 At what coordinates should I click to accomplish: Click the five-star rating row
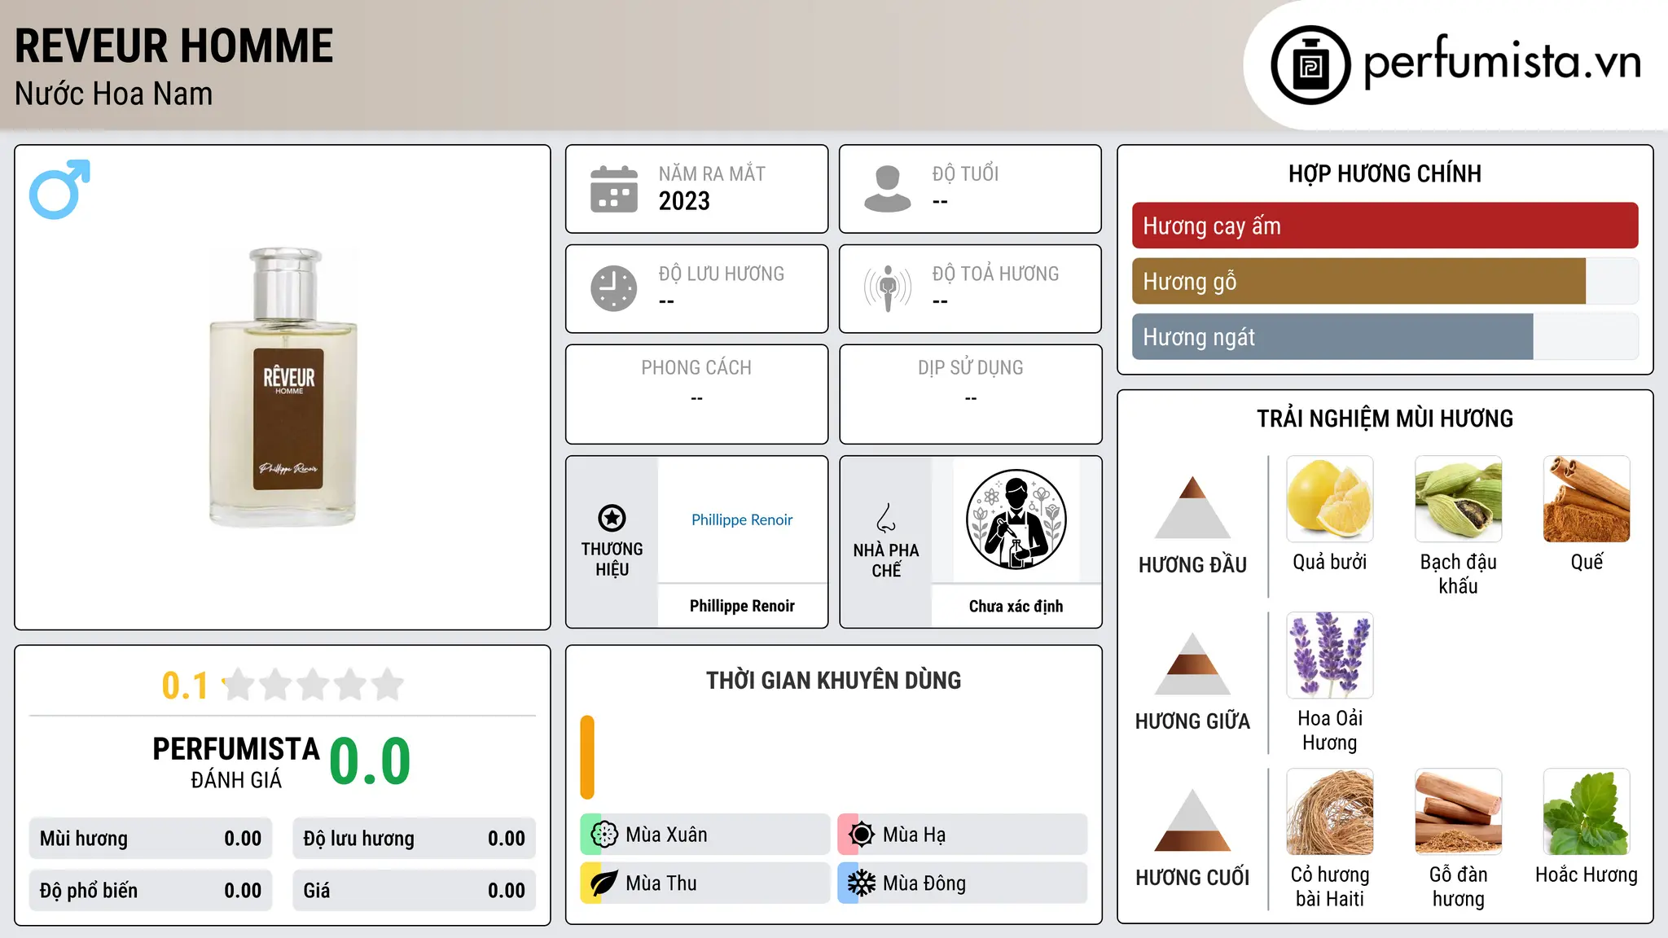tap(313, 685)
